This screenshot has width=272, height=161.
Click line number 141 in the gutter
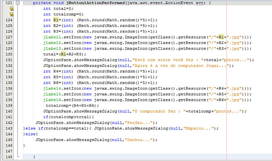pos(8,117)
